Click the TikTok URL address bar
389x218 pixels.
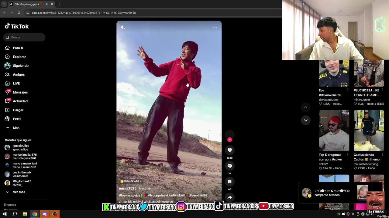click(152, 13)
